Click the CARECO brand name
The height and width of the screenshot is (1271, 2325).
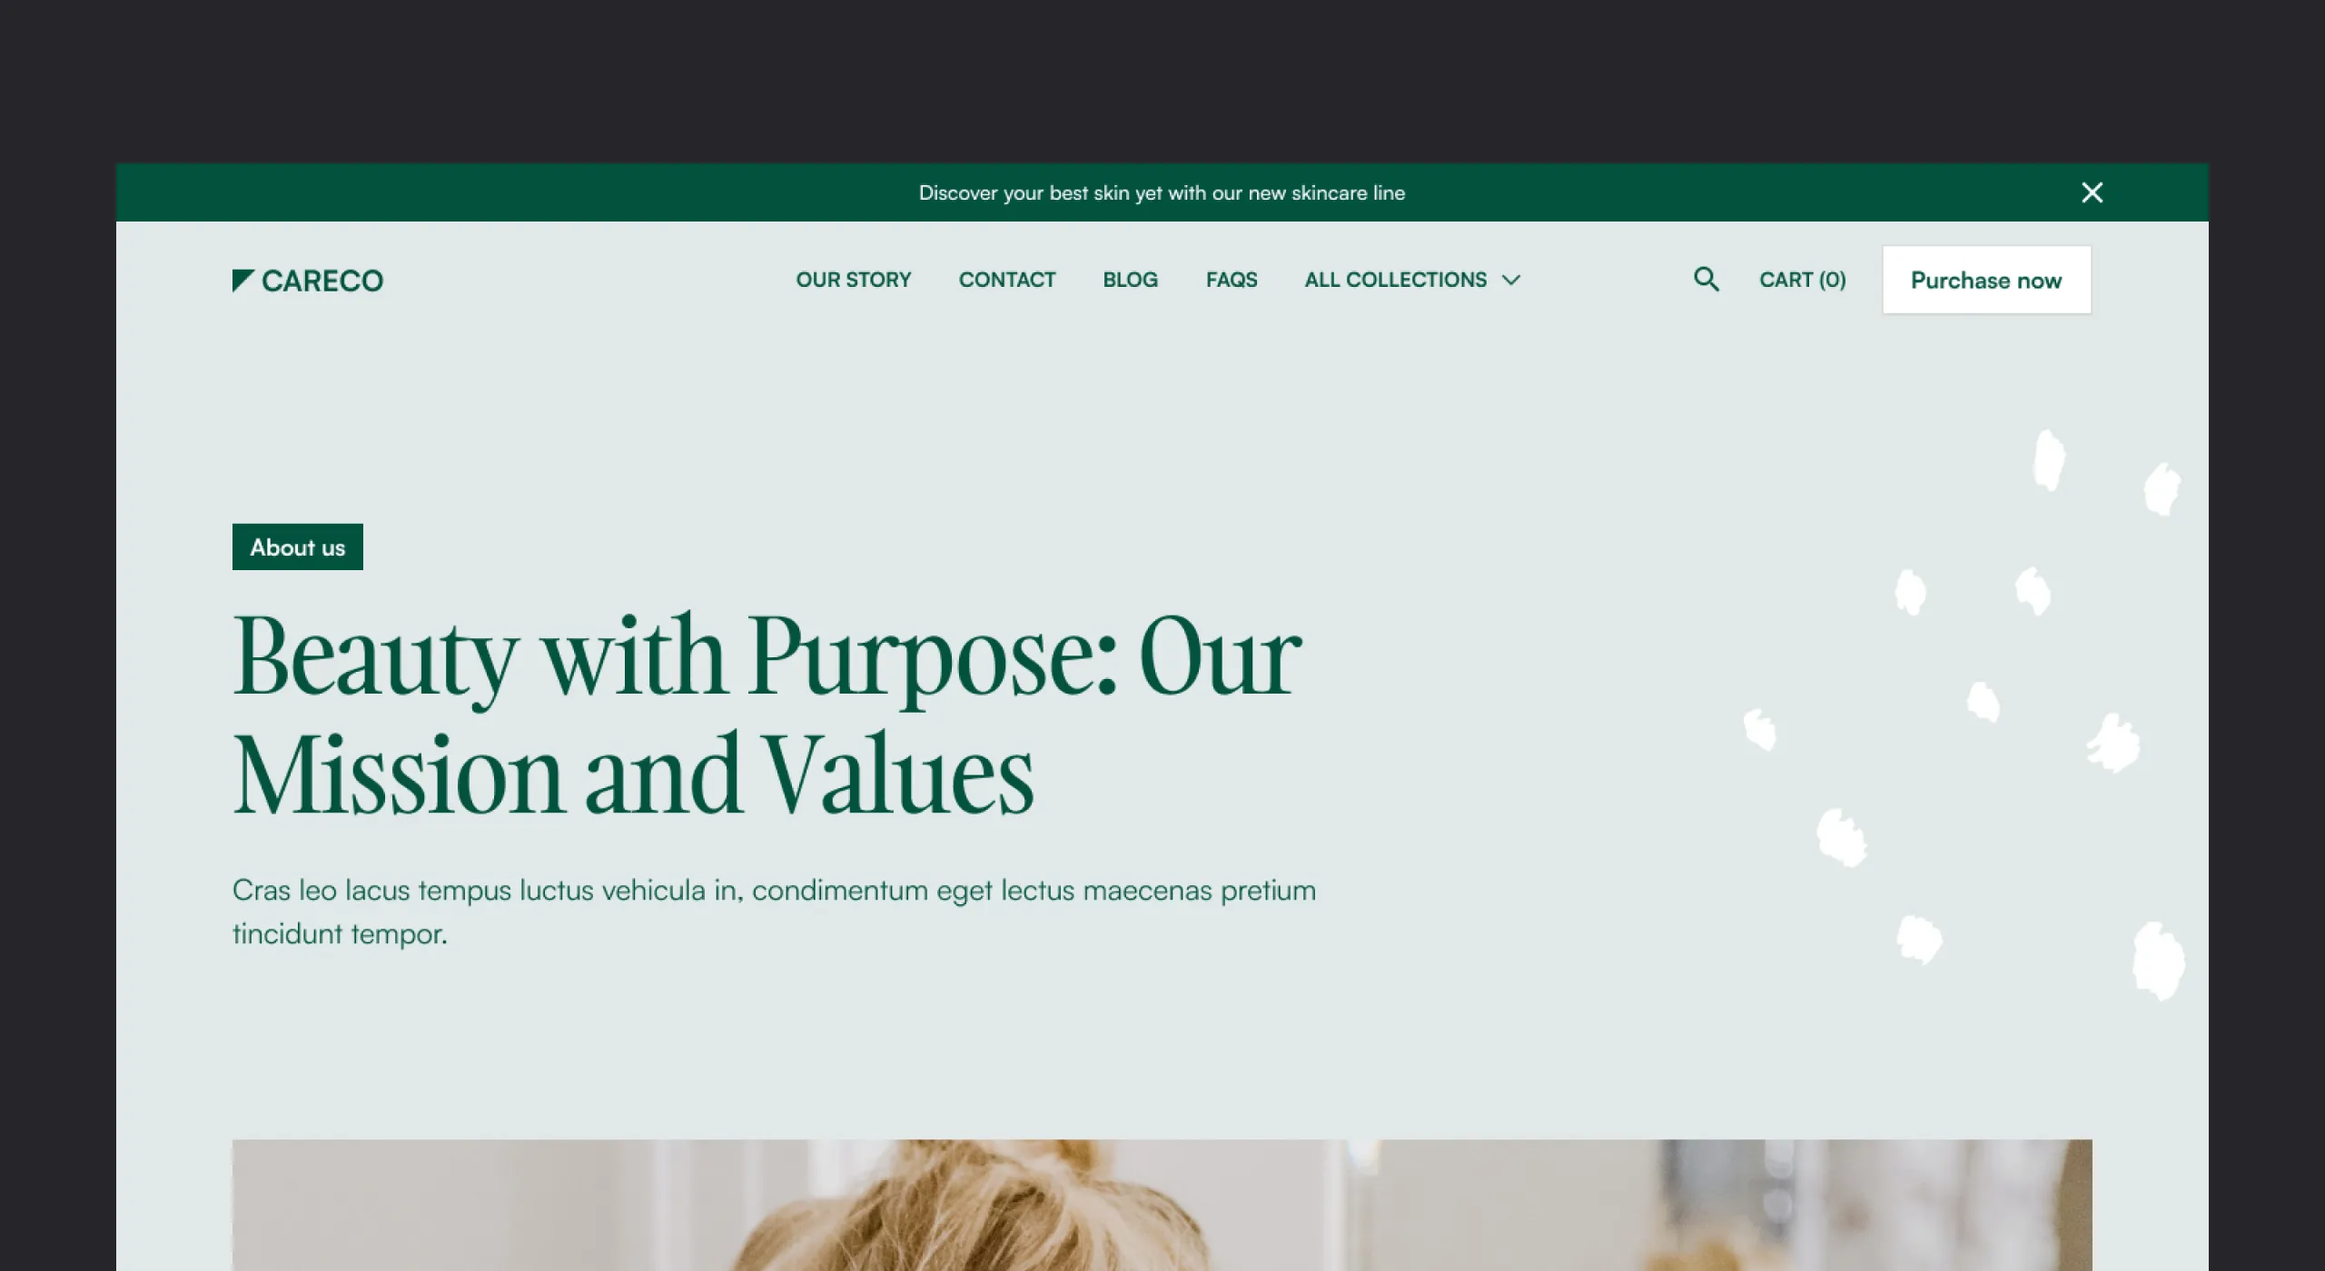pos(322,281)
